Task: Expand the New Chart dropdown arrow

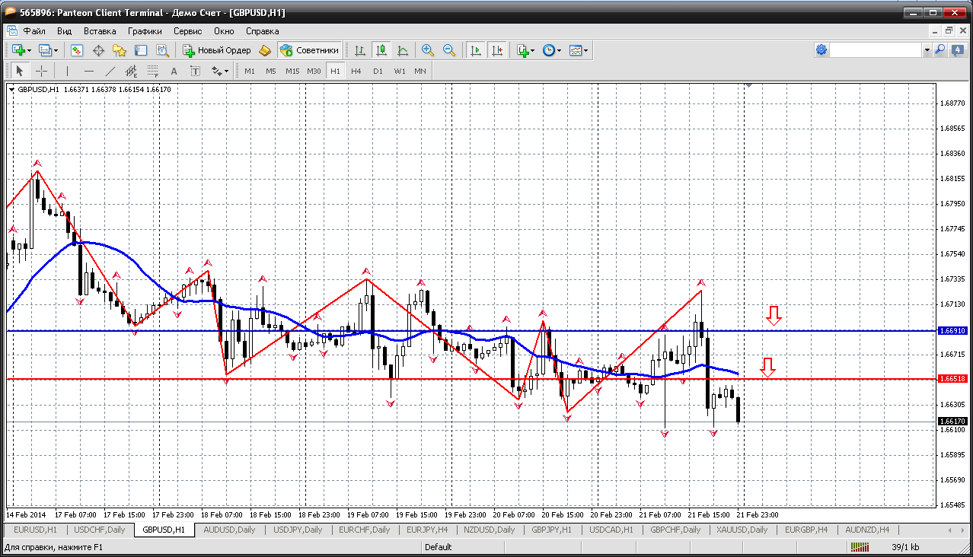Action: pos(29,51)
